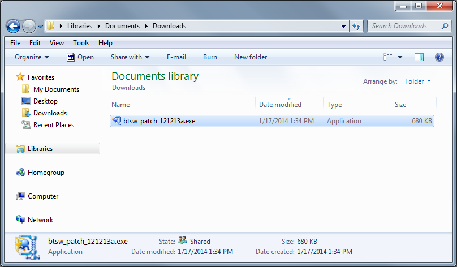The height and width of the screenshot is (267, 457).
Task: Select Downloads in the address breadcrumb
Action: tap(169, 26)
